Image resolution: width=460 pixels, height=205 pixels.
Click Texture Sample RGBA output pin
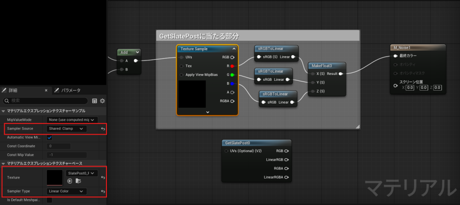tap(232, 101)
